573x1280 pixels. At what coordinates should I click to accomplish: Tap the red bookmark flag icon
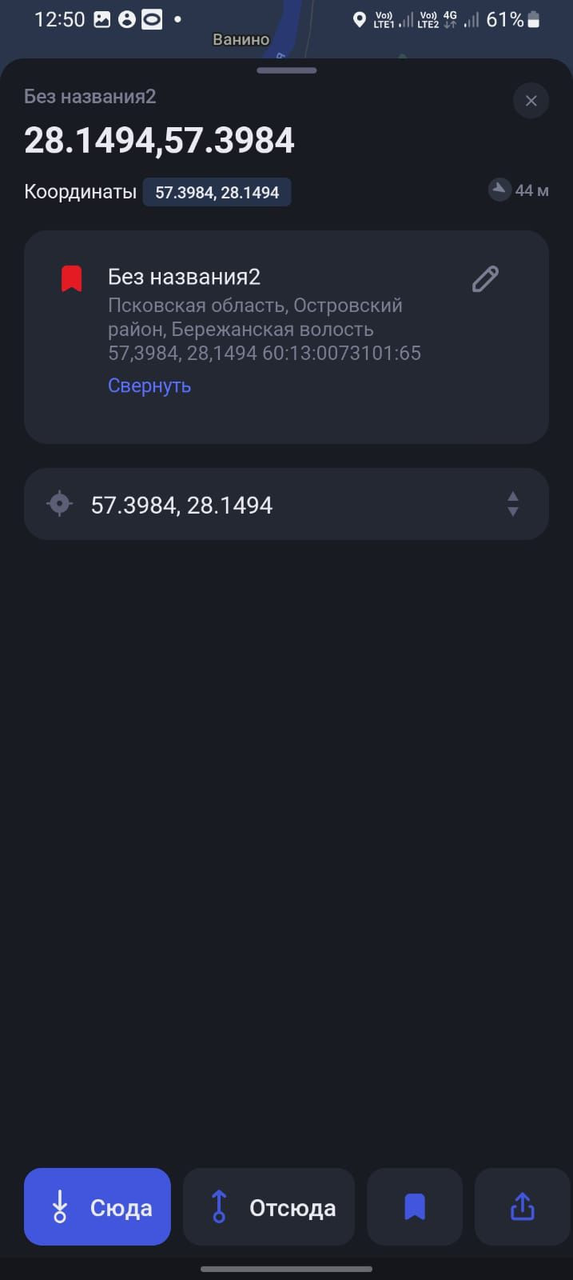click(x=72, y=279)
